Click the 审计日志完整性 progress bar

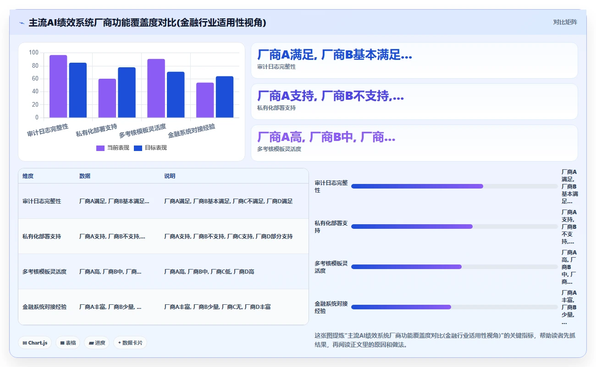[x=454, y=186]
